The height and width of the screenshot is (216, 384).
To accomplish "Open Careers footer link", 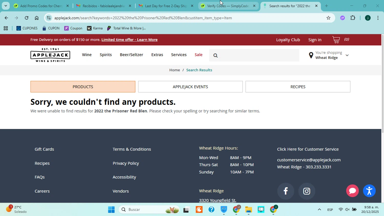I will (x=42, y=191).
